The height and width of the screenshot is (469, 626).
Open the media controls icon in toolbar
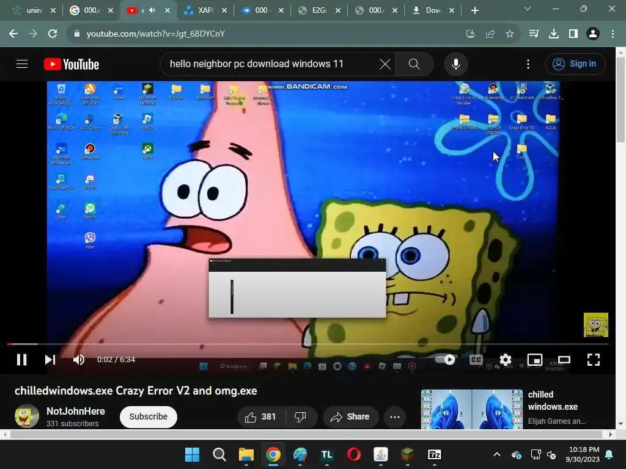tap(534, 34)
